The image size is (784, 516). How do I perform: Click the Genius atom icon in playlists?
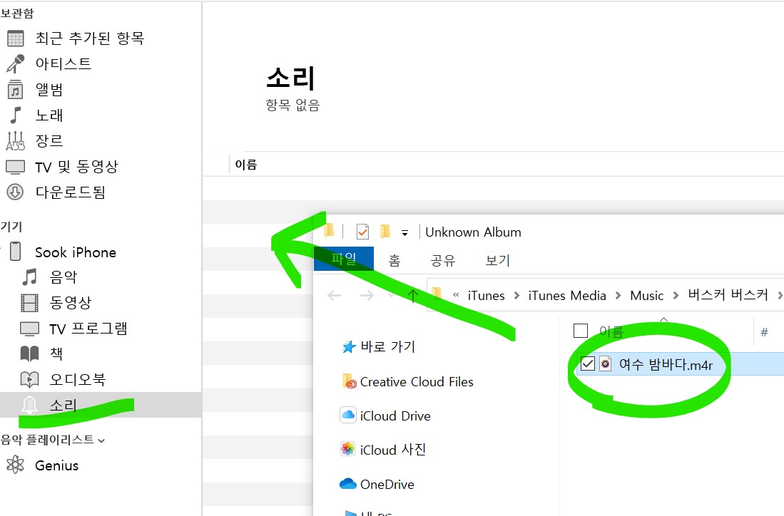tap(16, 465)
